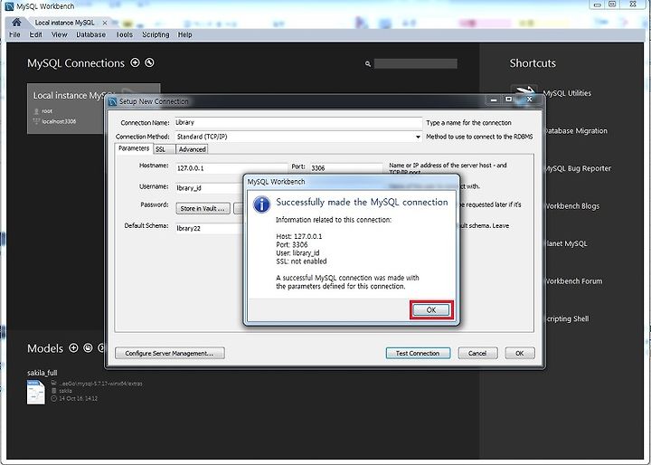651x465 pixels.
Task: Maximize the Setup New Connection dialog
Action: pyautogui.click(x=509, y=100)
